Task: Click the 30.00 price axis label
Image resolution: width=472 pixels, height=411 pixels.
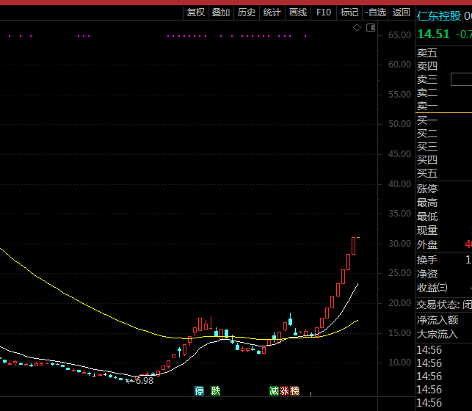Action: [x=399, y=244]
